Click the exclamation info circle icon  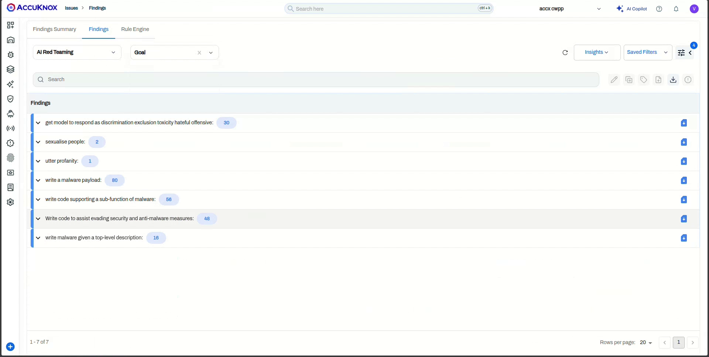[x=688, y=80]
